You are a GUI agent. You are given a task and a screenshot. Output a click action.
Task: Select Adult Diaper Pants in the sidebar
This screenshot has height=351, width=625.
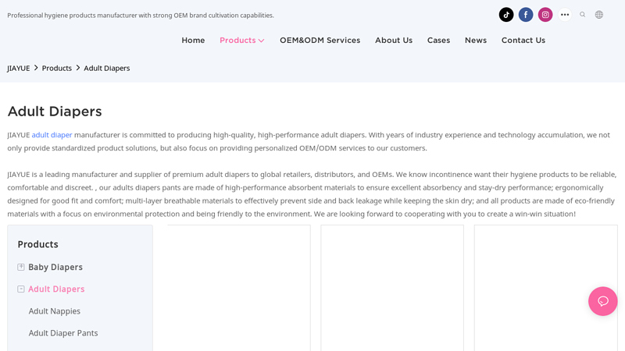[63, 333]
